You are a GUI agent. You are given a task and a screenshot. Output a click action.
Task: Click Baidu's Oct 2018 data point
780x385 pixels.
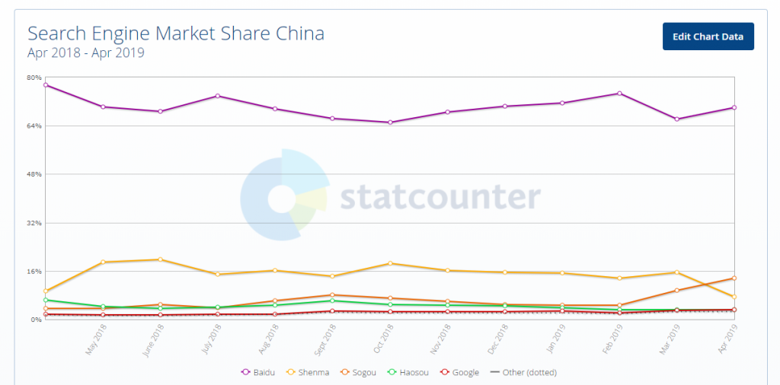(x=390, y=123)
